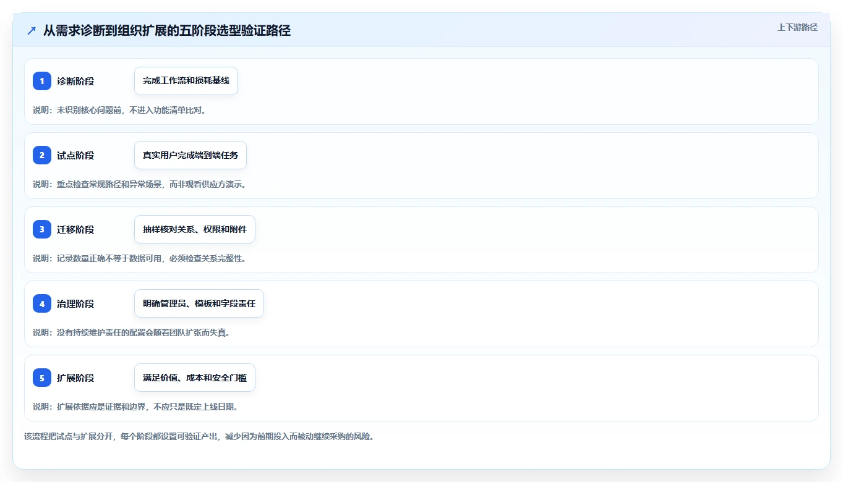The image size is (843, 482).
Task: Click the step number 1 badge
Action: pos(42,81)
